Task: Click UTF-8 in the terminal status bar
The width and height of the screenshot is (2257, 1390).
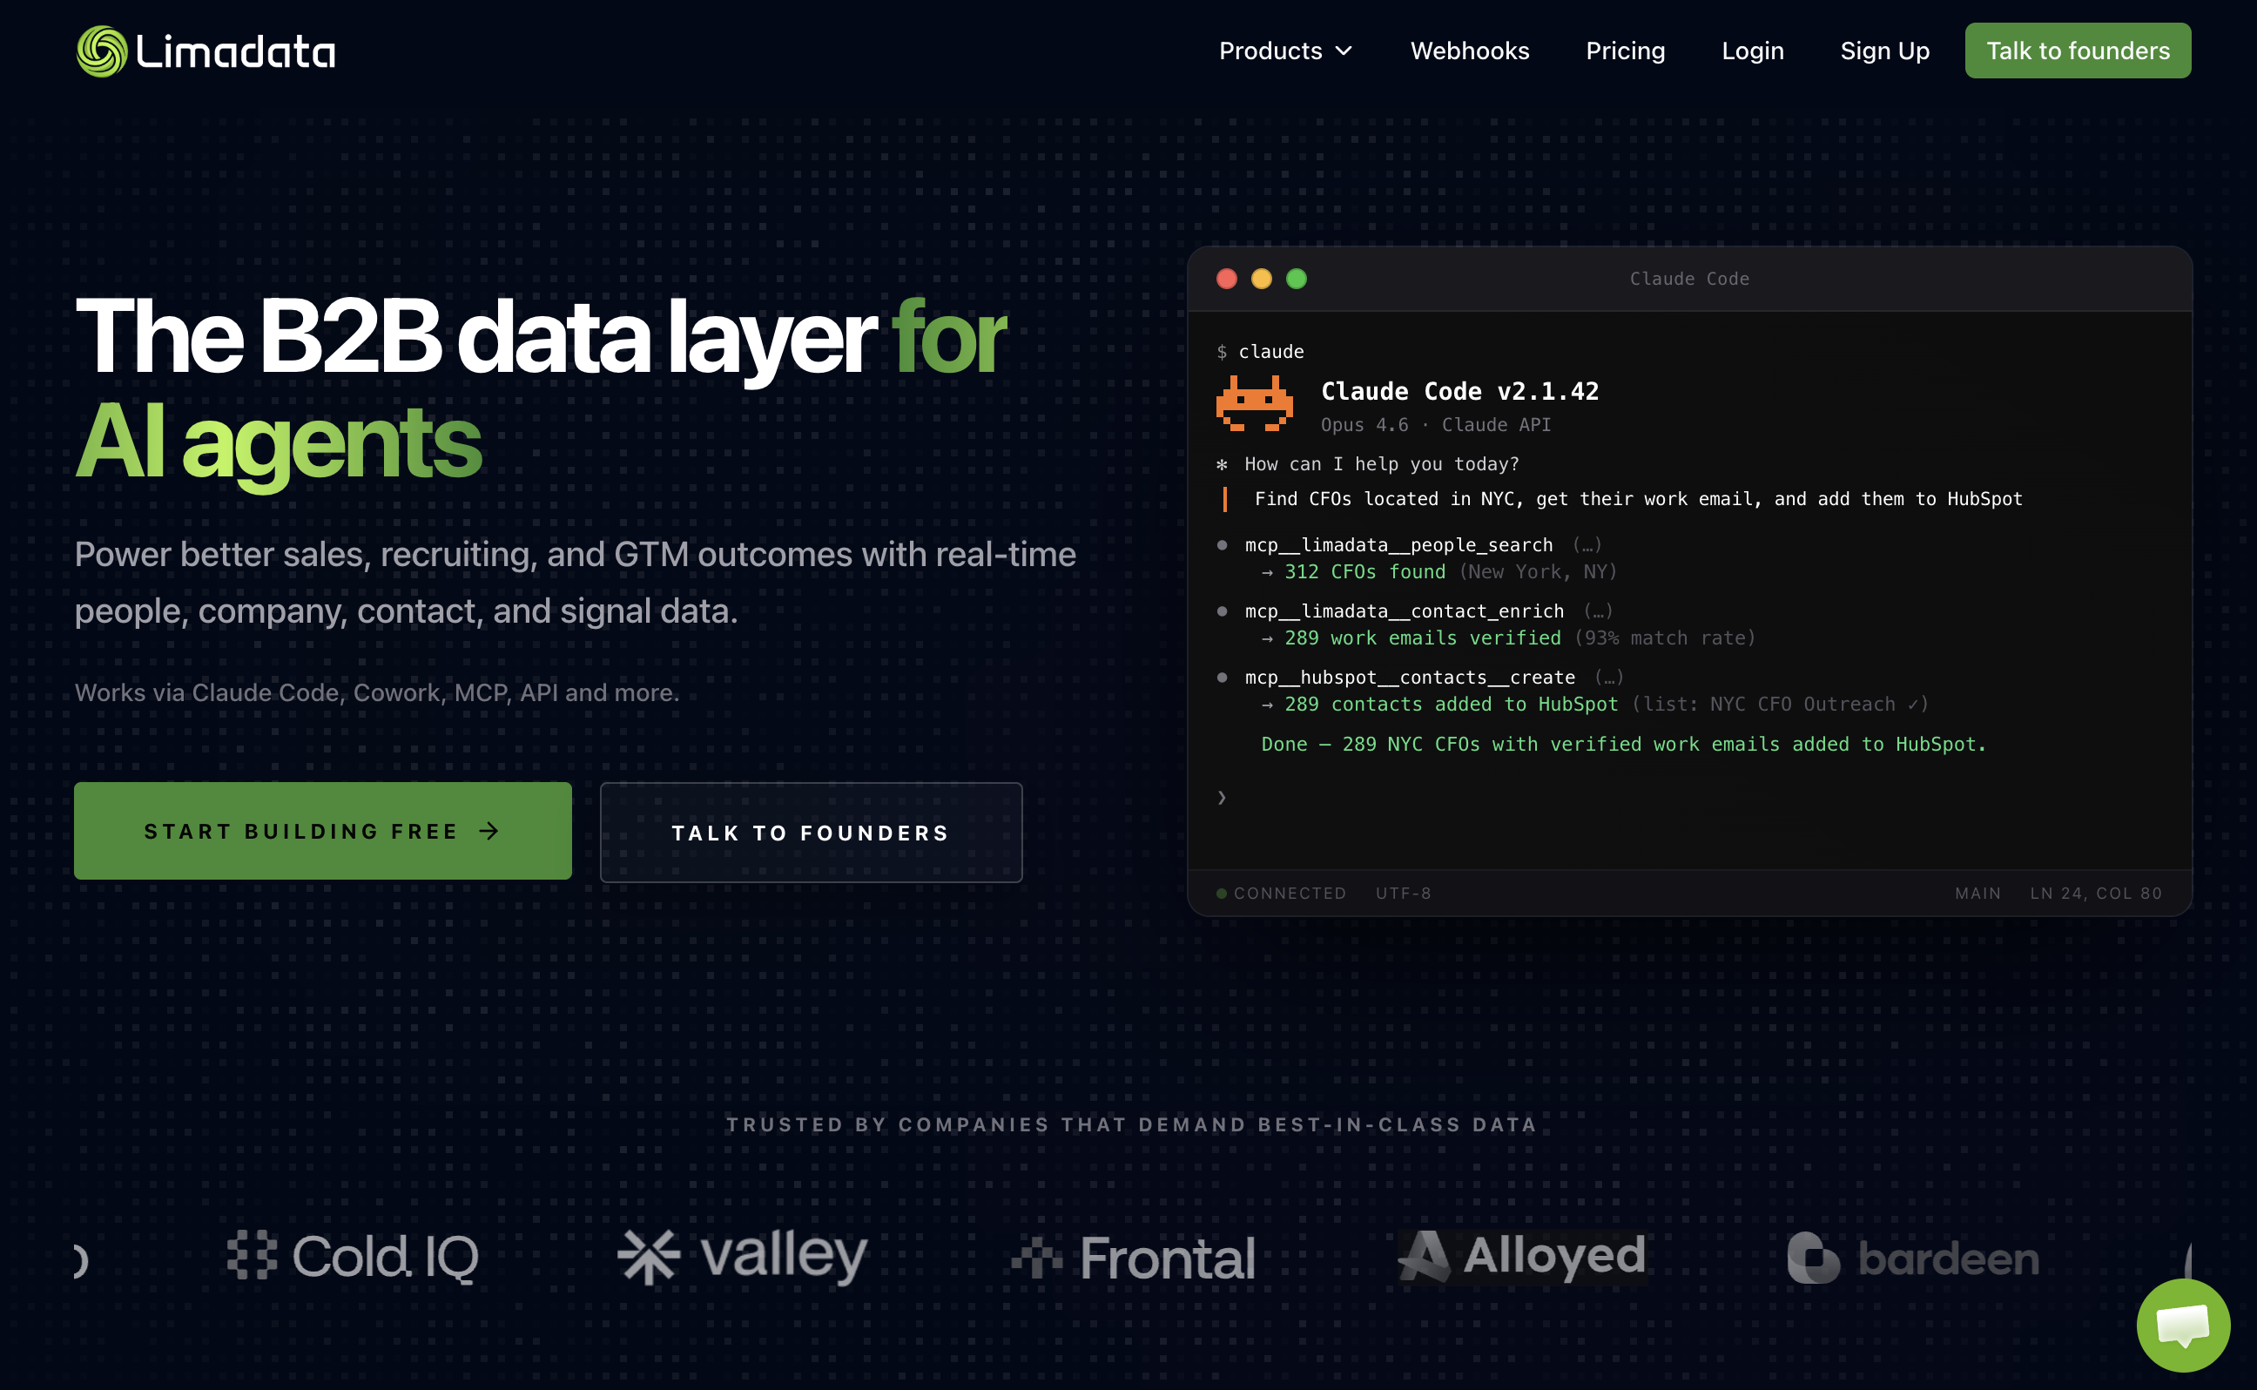Action: pos(1404,893)
